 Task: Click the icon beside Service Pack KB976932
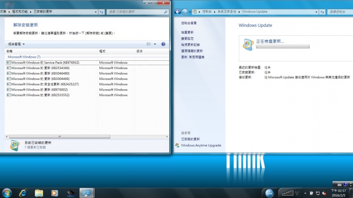[x=8, y=63]
